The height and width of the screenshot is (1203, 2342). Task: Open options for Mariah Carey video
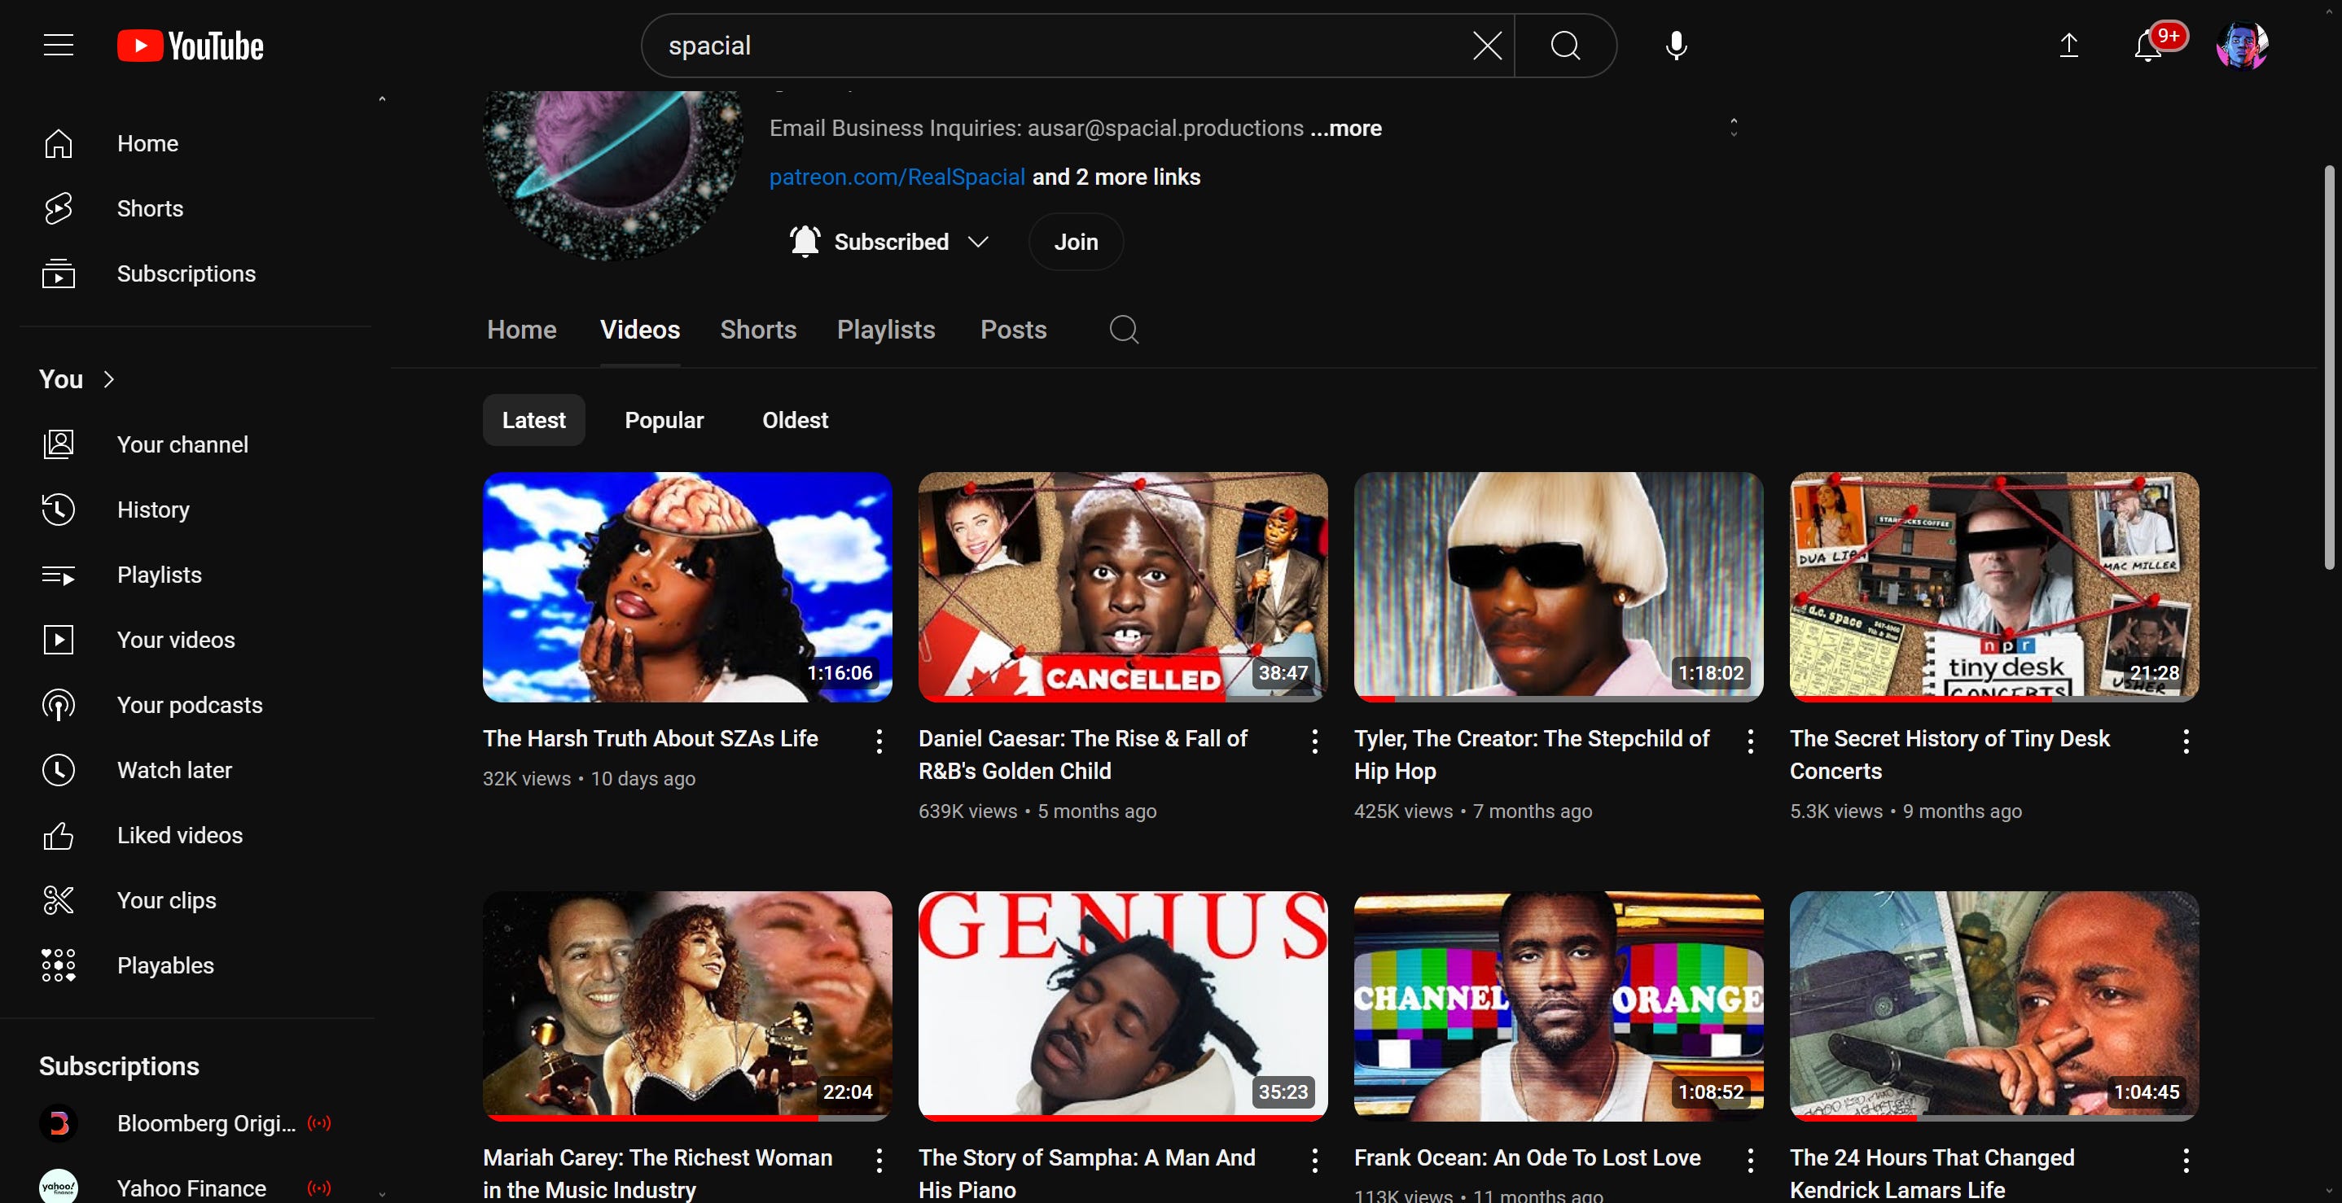878,1161
